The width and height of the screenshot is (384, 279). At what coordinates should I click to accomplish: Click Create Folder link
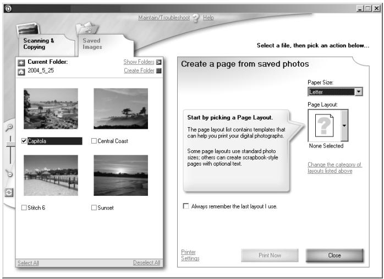139,70
